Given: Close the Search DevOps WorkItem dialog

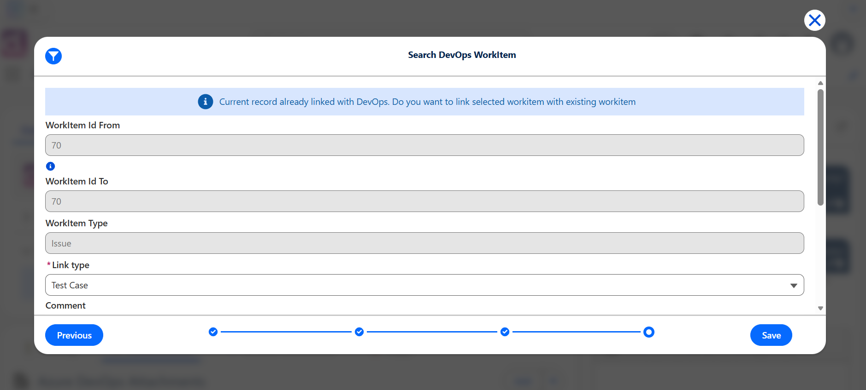Looking at the screenshot, I should pos(814,20).
